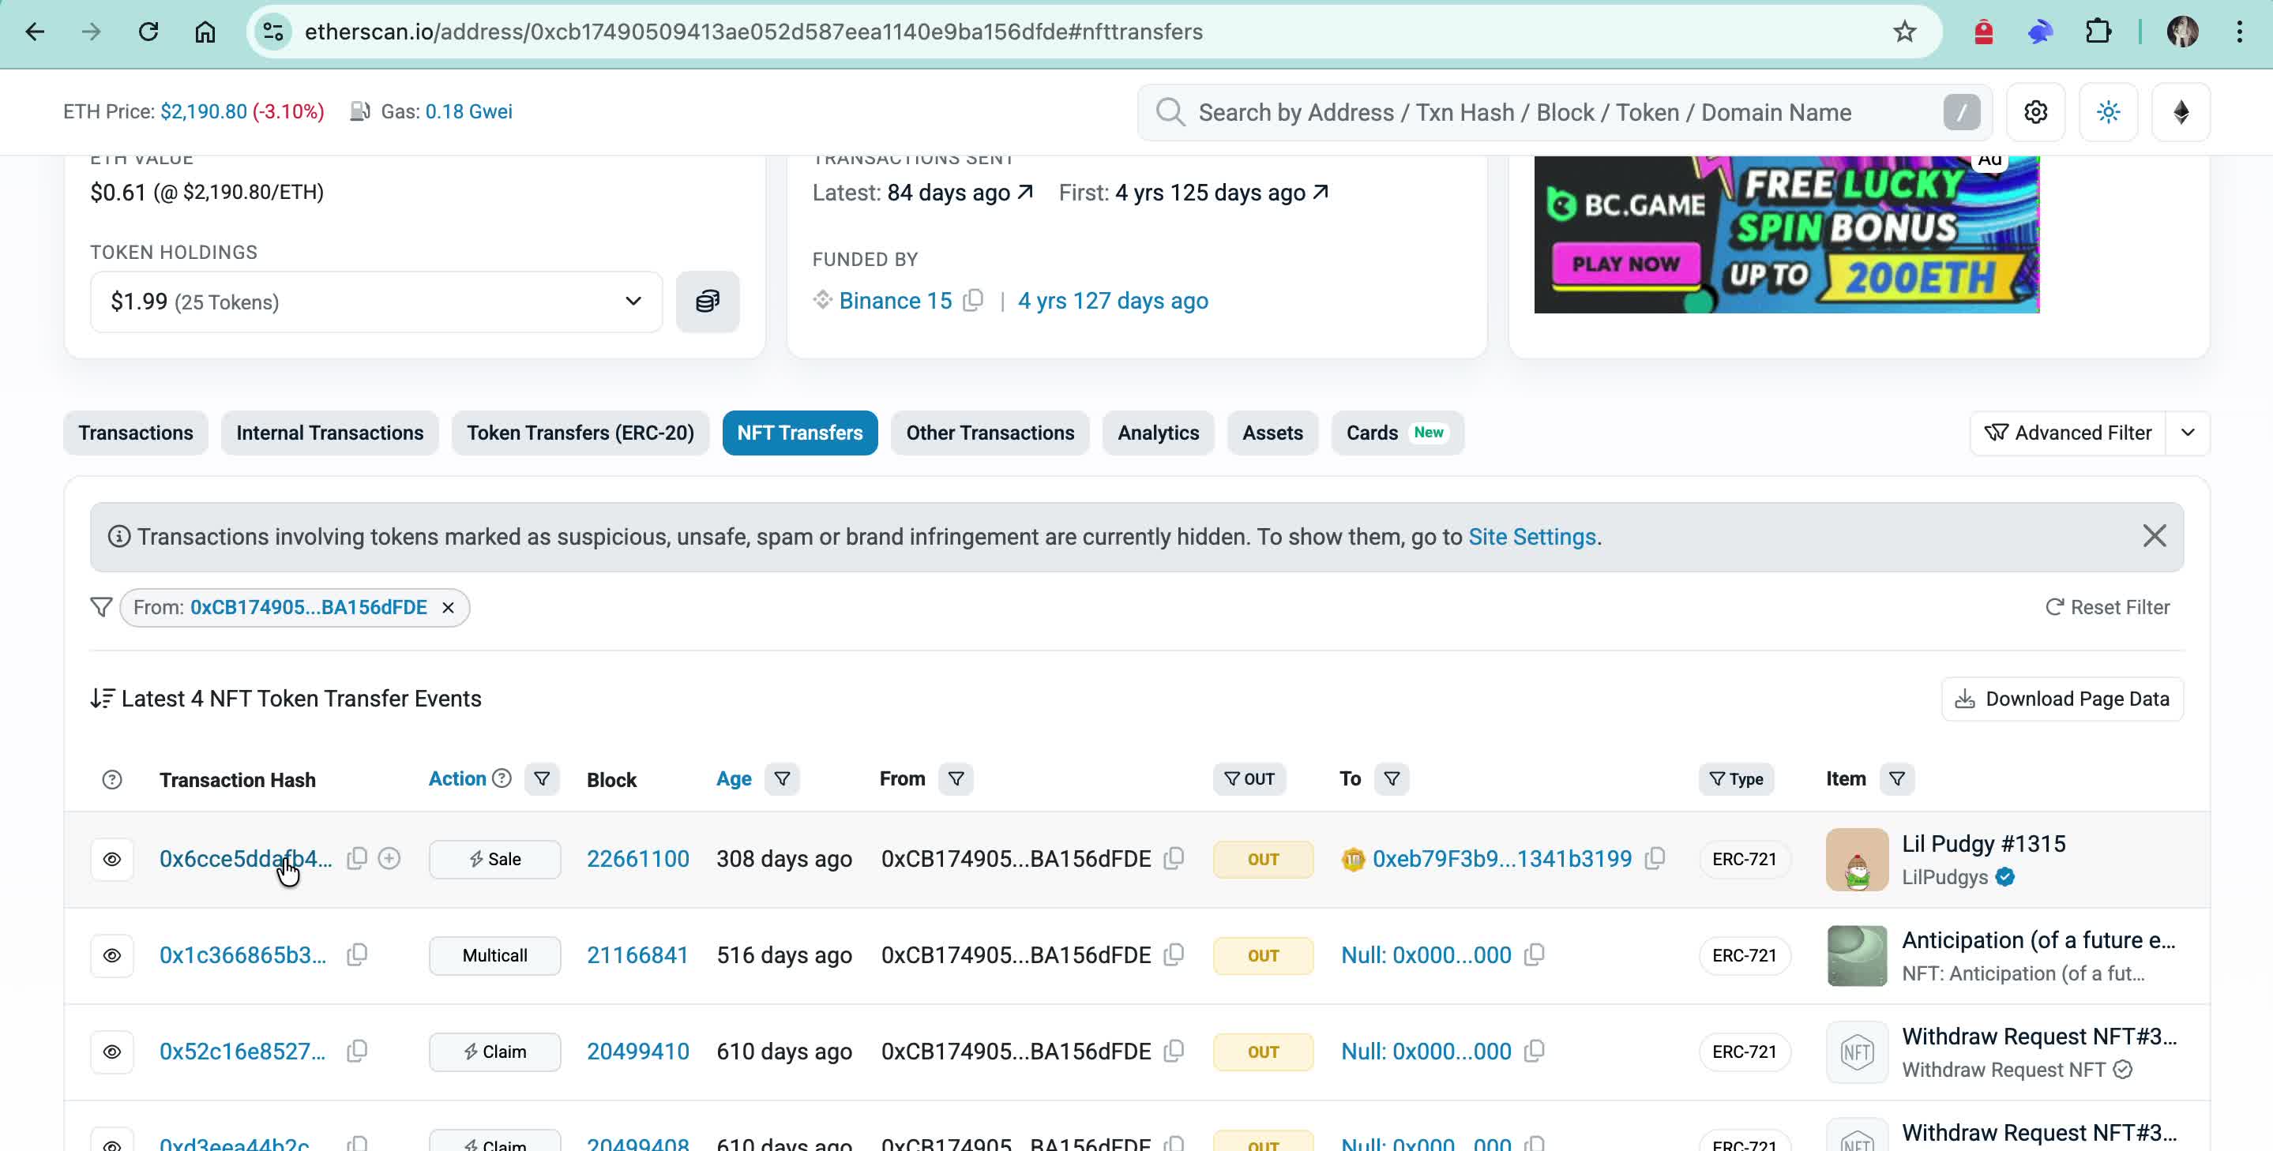Preview transaction 0x1c366865b3 with eye icon
2273x1151 pixels.
[112, 955]
